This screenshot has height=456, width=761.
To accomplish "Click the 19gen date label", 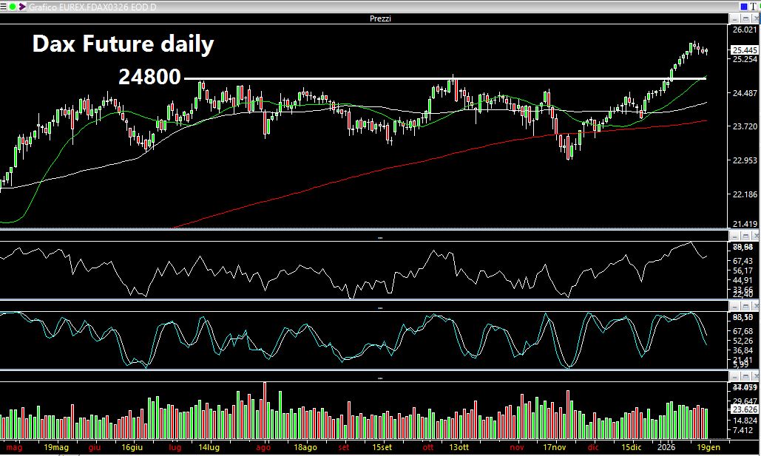I will coord(709,447).
